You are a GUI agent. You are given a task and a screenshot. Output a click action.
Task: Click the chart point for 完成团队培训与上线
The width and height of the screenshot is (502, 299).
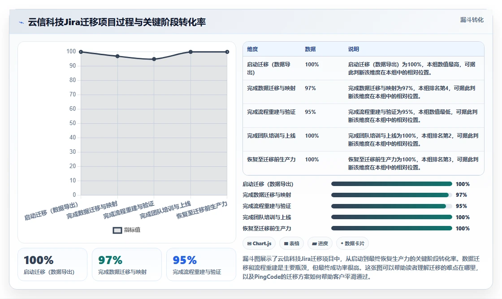[x=190, y=52]
